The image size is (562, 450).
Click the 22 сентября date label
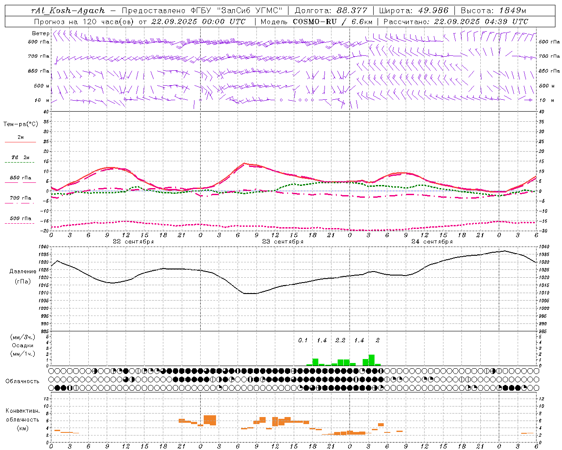(x=133, y=242)
